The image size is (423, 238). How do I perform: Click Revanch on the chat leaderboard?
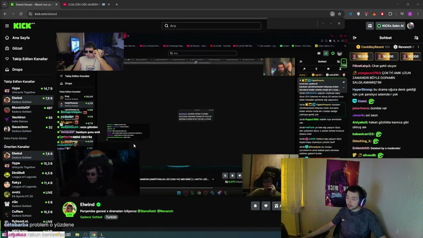[405, 47]
